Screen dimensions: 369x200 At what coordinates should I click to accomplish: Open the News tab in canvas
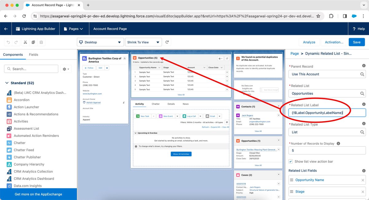[185, 104]
